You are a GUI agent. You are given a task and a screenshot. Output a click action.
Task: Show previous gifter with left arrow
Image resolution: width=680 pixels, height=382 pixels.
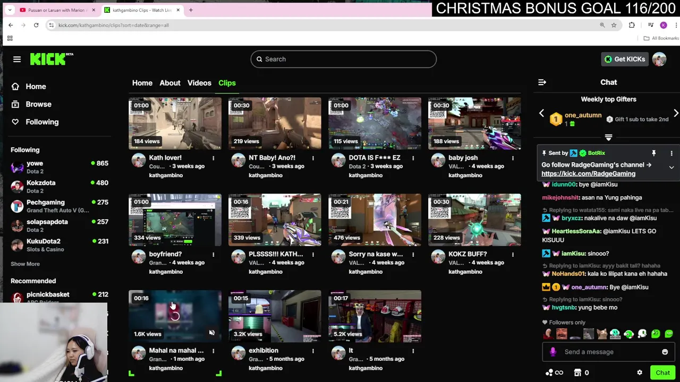541,113
